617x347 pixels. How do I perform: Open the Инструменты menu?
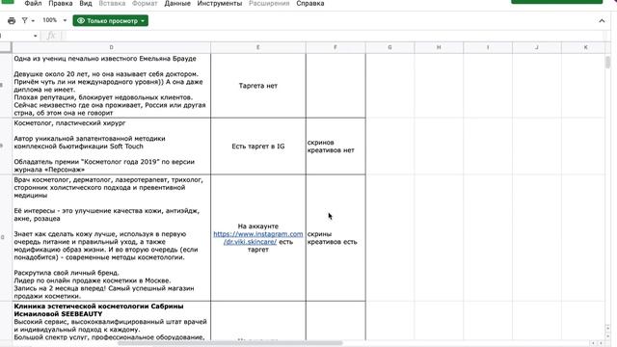click(x=220, y=4)
